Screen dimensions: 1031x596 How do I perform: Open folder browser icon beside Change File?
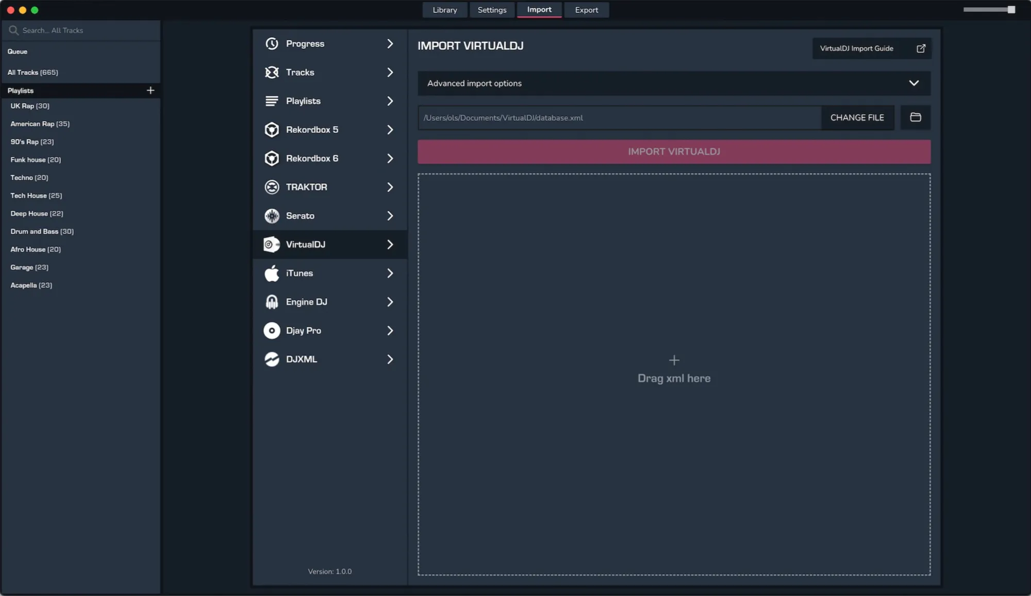[915, 117]
